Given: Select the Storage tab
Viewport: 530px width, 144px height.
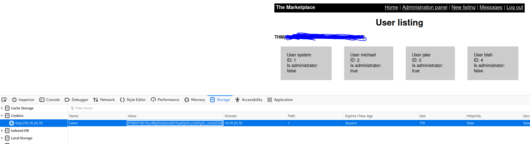Looking at the screenshot, I should pos(220,100).
